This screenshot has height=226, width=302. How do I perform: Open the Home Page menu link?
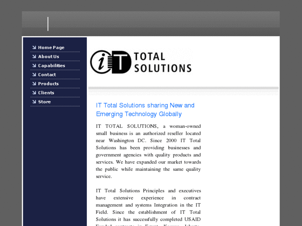click(51, 48)
